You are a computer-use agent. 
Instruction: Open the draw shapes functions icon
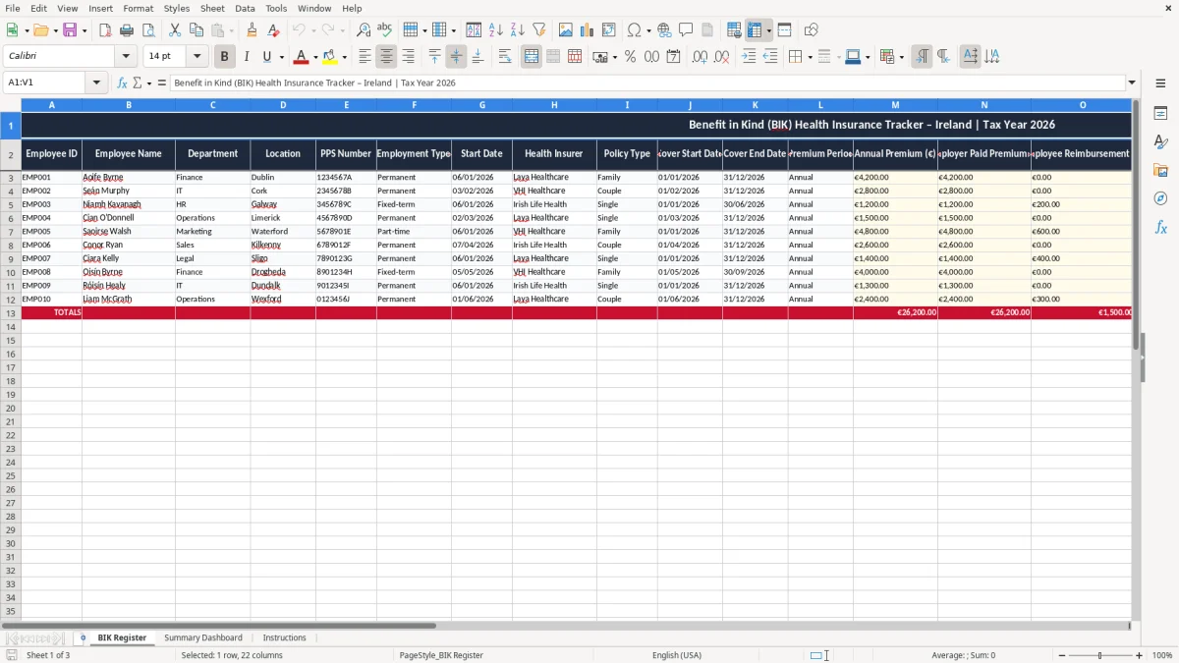click(811, 30)
